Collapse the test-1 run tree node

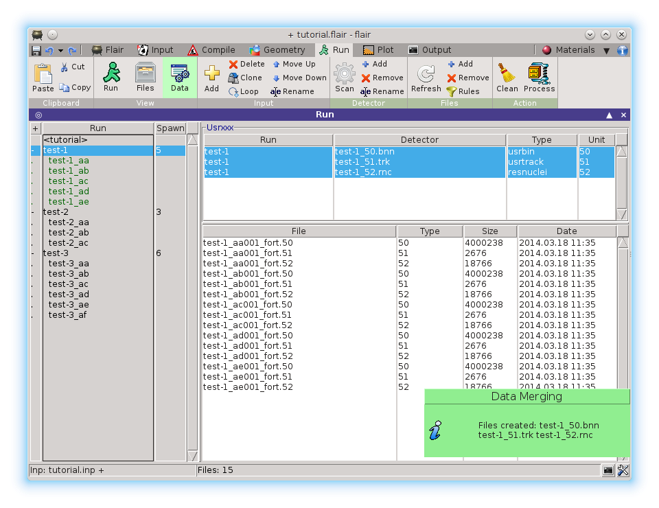pyautogui.click(x=33, y=150)
